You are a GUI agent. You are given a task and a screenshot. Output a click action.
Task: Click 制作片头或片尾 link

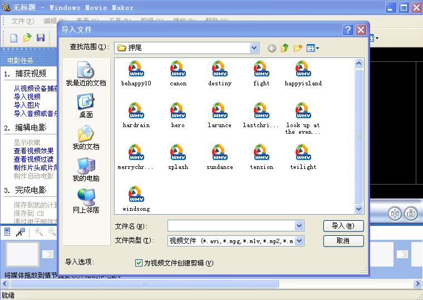(x=35, y=168)
